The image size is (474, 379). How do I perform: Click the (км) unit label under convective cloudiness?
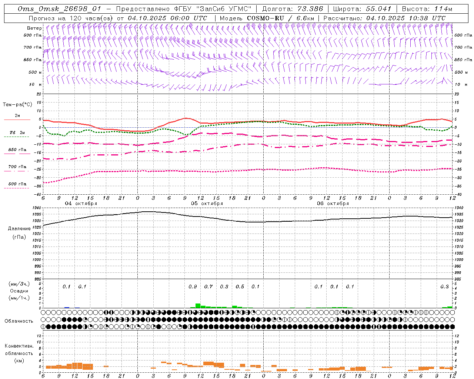(19, 360)
